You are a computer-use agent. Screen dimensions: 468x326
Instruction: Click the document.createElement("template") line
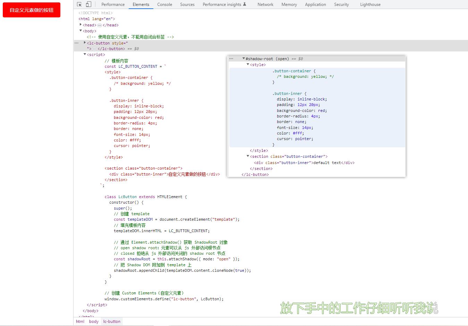tap(177, 220)
